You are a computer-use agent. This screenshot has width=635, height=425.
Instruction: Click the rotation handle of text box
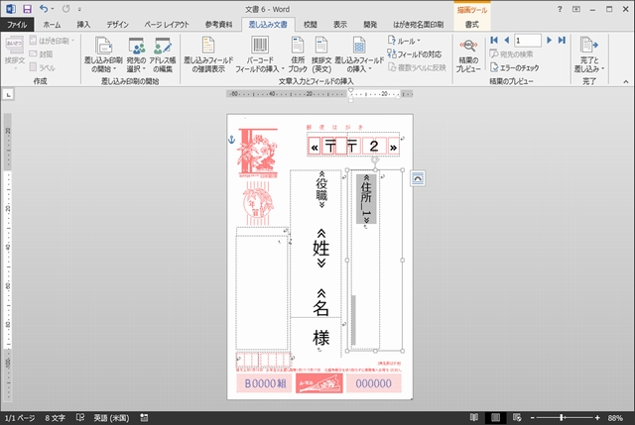(x=375, y=159)
